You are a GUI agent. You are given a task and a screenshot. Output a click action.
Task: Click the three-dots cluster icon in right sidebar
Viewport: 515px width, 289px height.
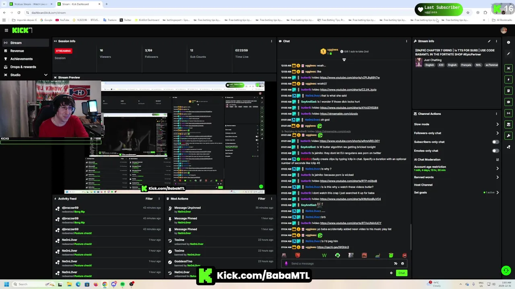point(509,147)
